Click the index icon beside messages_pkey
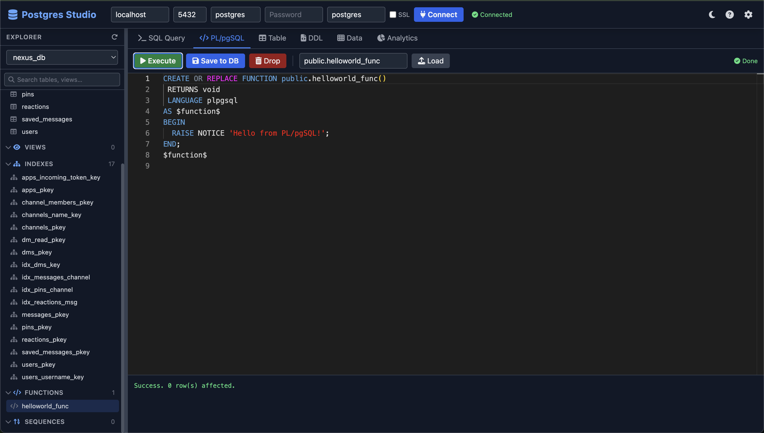The height and width of the screenshot is (433, 764). (14, 315)
